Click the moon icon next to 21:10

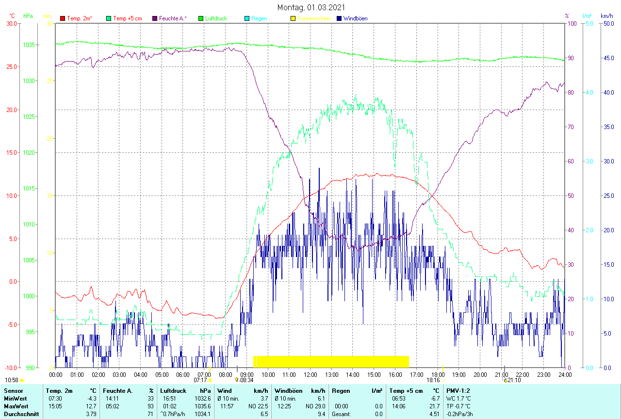tap(506, 380)
